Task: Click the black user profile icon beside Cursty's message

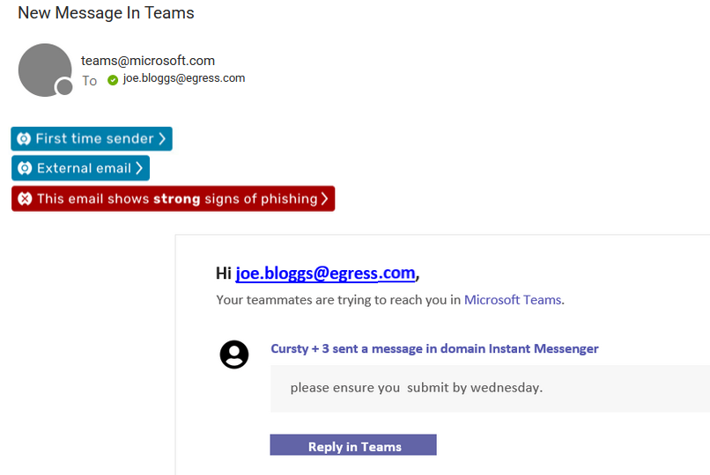Action: (x=234, y=354)
